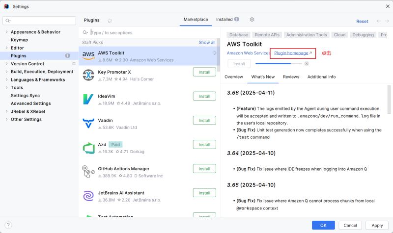This screenshot has height=233, width=393.
Task: Click the Azd plugin icon
Action: pos(88,148)
